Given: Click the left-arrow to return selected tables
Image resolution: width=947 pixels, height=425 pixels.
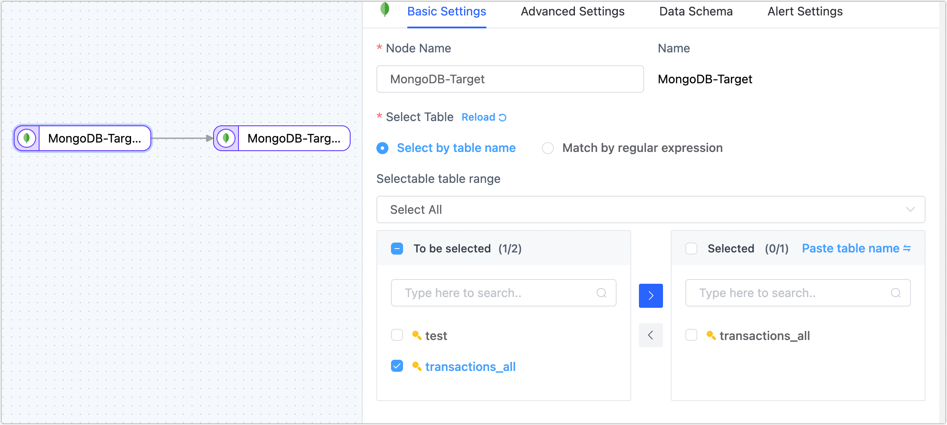Looking at the screenshot, I should pyautogui.click(x=651, y=335).
